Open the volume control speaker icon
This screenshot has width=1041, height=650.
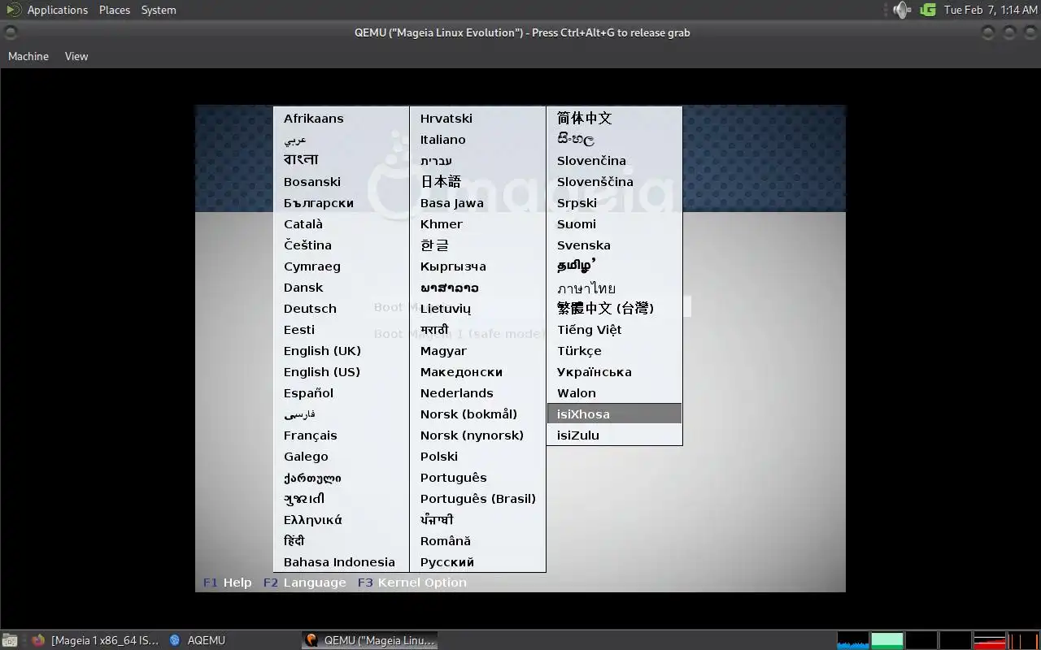902,10
